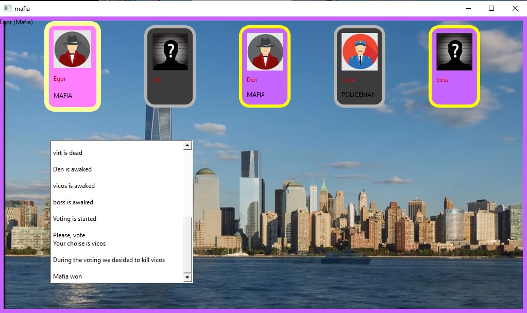This screenshot has height=313, width=527.
Task: Click virt's unknown silhouette avatar
Action: [170, 51]
